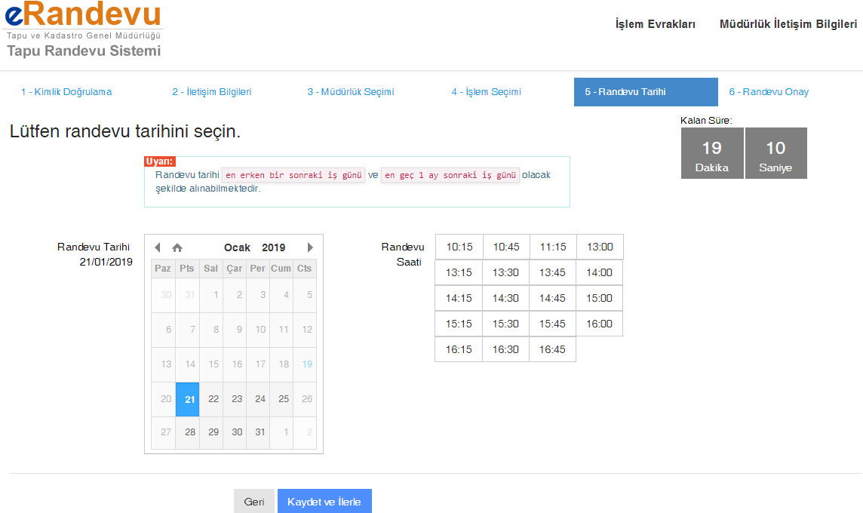Open İşlem Evrakları menu item
The height and width of the screenshot is (513, 863).
[655, 24]
